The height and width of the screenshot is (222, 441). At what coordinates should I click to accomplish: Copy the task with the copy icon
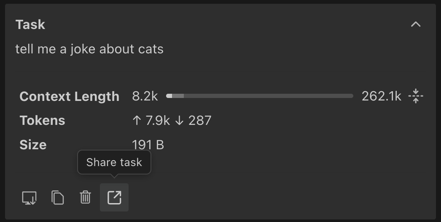coord(57,197)
